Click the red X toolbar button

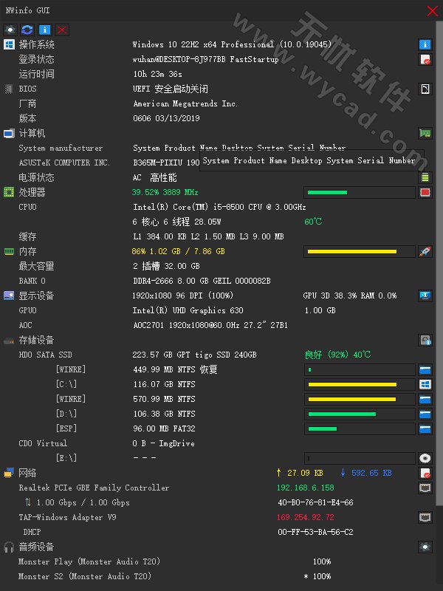click(62, 30)
